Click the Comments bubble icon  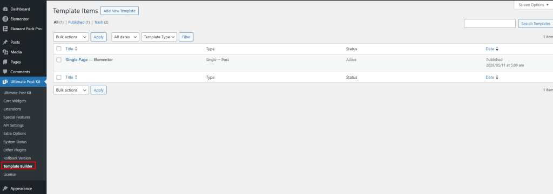point(5,72)
